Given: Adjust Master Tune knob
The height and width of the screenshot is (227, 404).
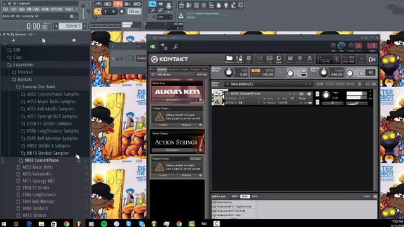Looking at the screenshot, I should (x=324, y=73).
